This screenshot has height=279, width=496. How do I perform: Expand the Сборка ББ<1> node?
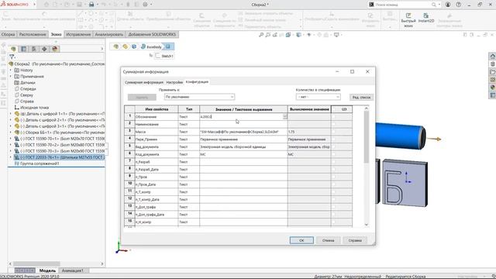click(10, 133)
